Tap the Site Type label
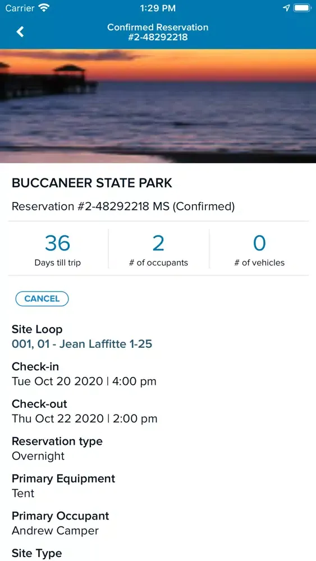Screen dimensions: 316x561 (37, 553)
